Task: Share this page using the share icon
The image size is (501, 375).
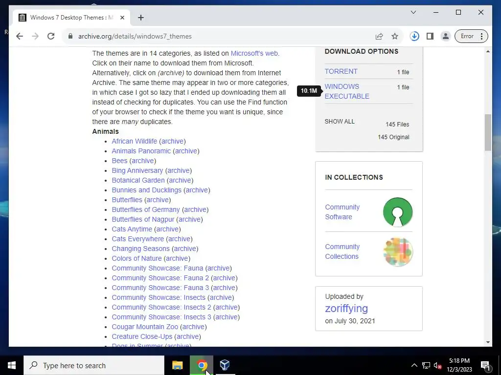Action: click(379, 36)
